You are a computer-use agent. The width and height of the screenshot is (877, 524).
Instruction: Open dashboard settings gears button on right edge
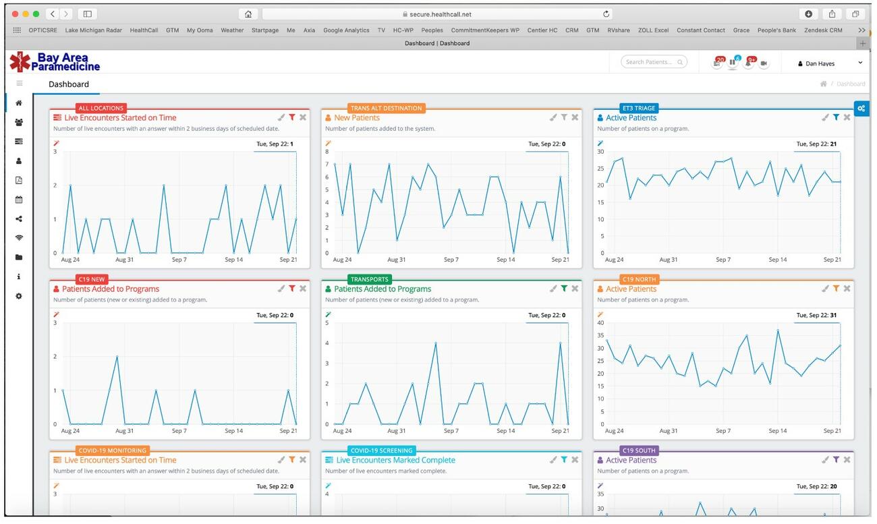861,109
